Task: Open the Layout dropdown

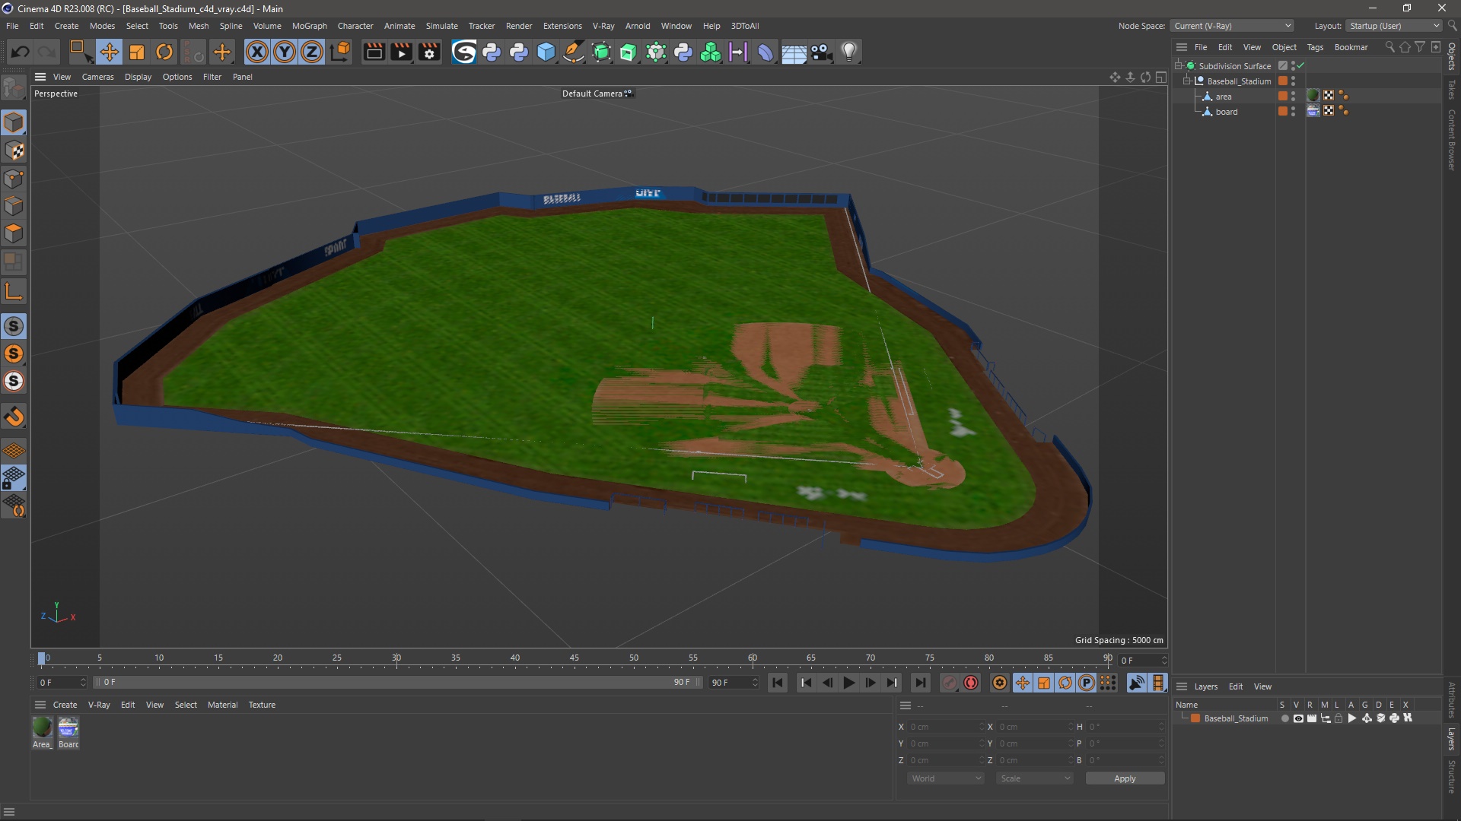Action: click(1395, 26)
